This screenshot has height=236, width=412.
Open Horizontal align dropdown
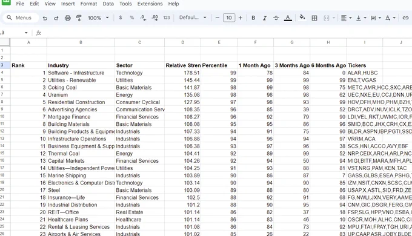pyautogui.click(x=346, y=18)
